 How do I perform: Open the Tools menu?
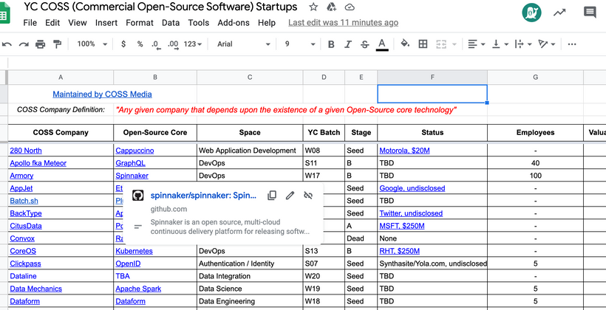(199, 23)
